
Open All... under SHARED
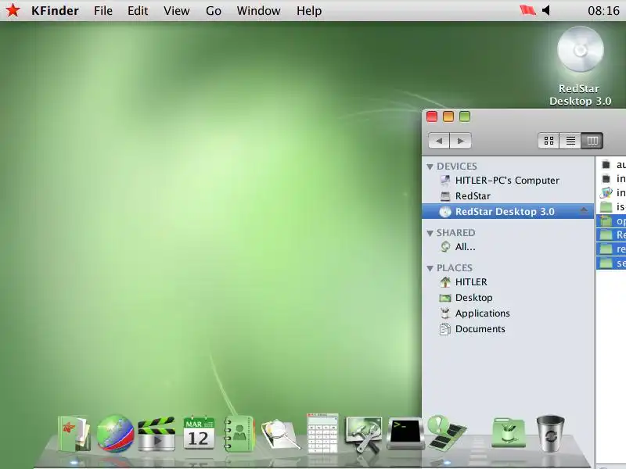(508, 247)
